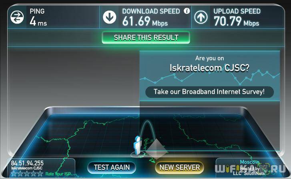Click the gray server pyramid icon
The width and height of the screenshot is (291, 179).
click(x=156, y=149)
